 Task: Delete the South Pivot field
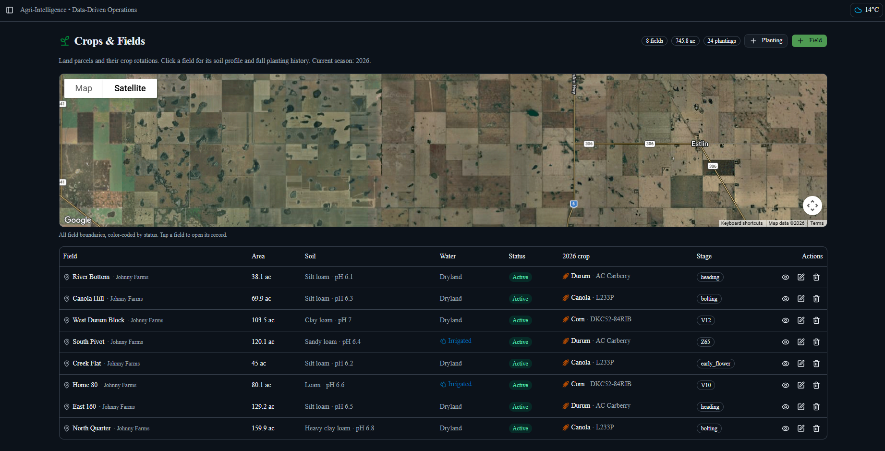(x=816, y=342)
